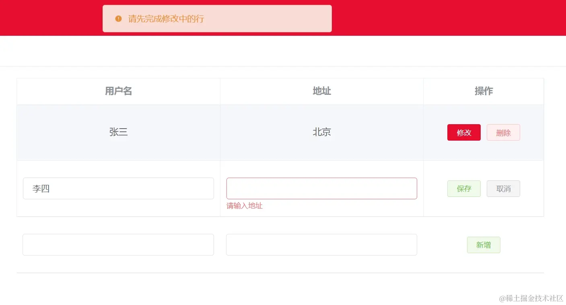Click the empty address input beside 新增
566x305 pixels.
[322, 245]
